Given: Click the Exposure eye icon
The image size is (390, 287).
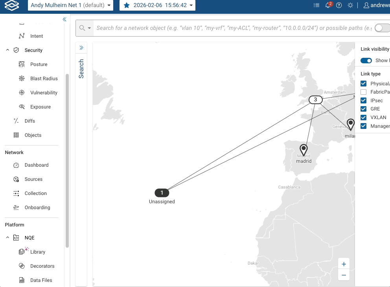Looking at the screenshot, I should click(x=22, y=107).
